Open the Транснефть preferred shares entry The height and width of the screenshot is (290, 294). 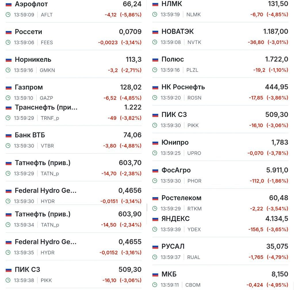pyautogui.click(x=46, y=107)
